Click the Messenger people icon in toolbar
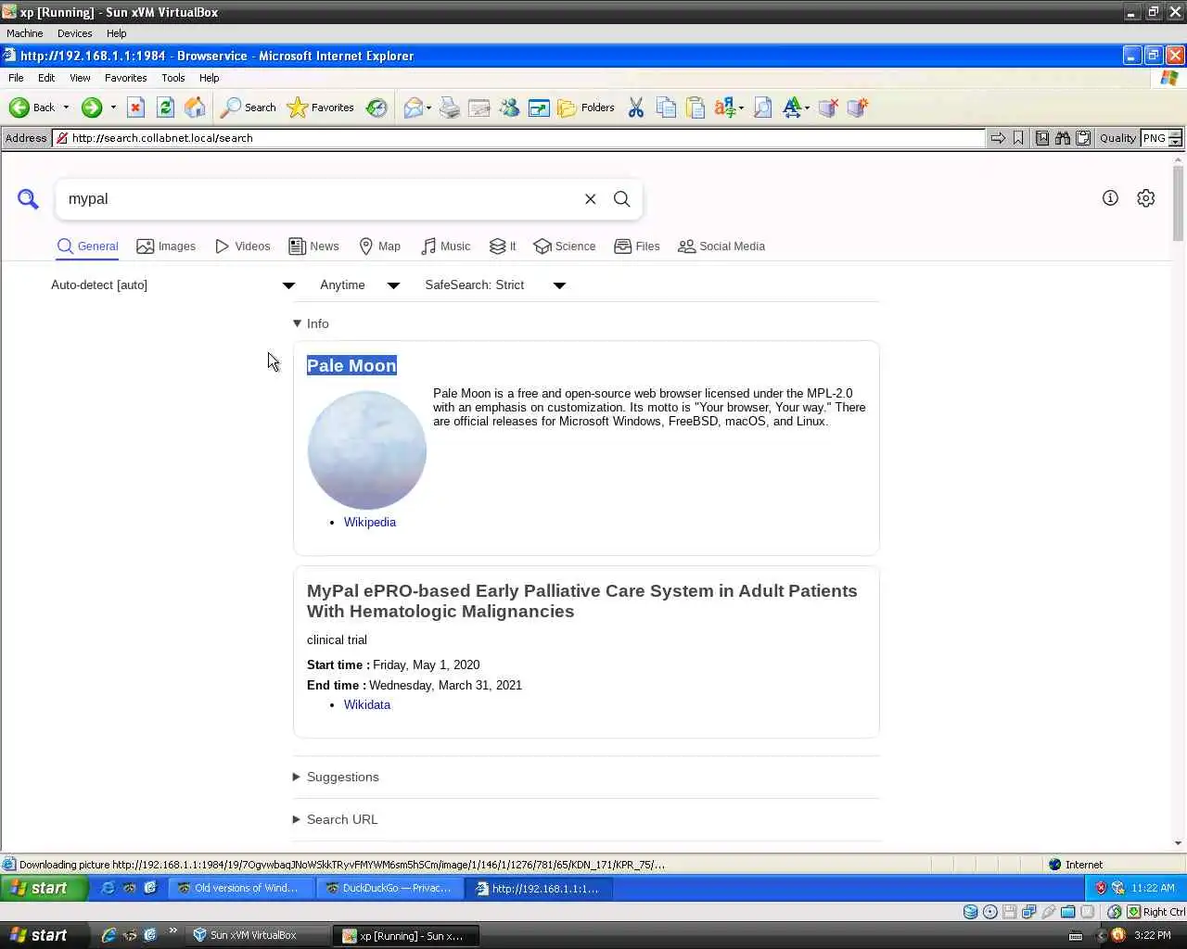The width and height of the screenshot is (1187, 949). 509,108
